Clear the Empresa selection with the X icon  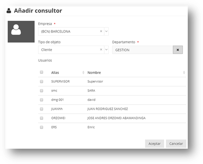[101, 31]
